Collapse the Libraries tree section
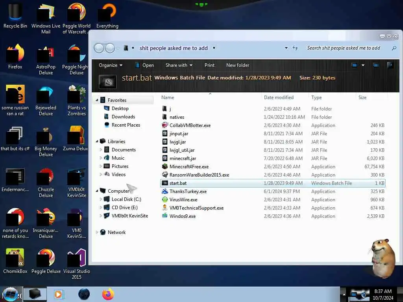This screenshot has width=403, height=302. click(x=97, y=141)
